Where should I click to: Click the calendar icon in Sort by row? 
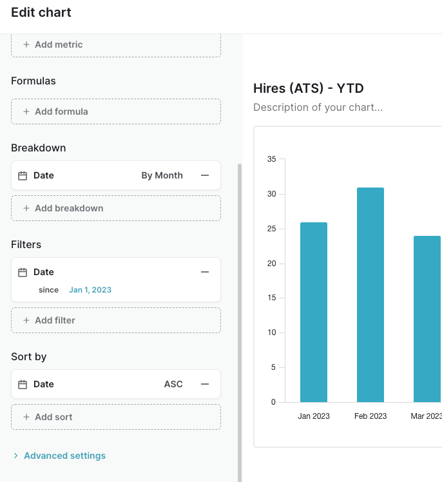click(x=23, y=385)
